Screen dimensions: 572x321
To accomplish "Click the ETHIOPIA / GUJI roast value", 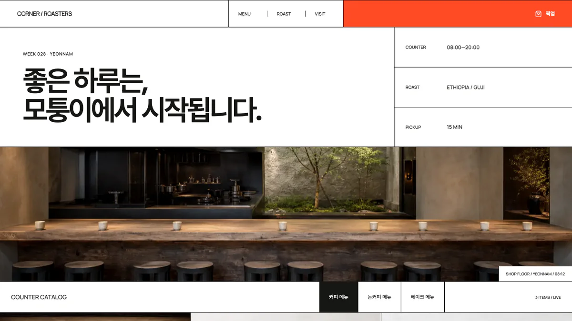I will point(466,88).
